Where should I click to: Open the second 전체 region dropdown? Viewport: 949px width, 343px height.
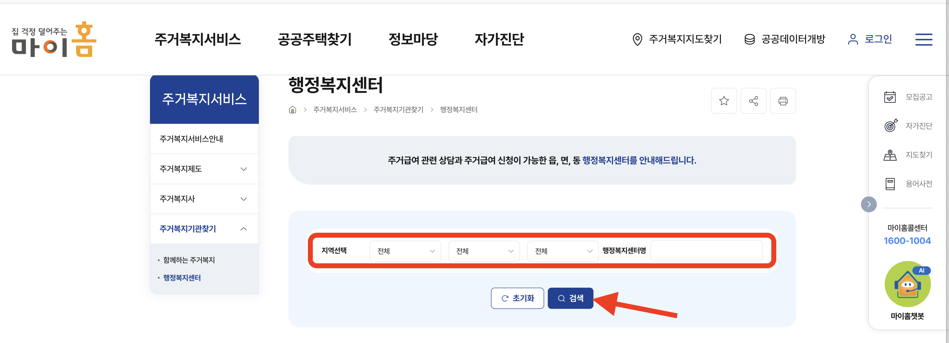point(484,251)
